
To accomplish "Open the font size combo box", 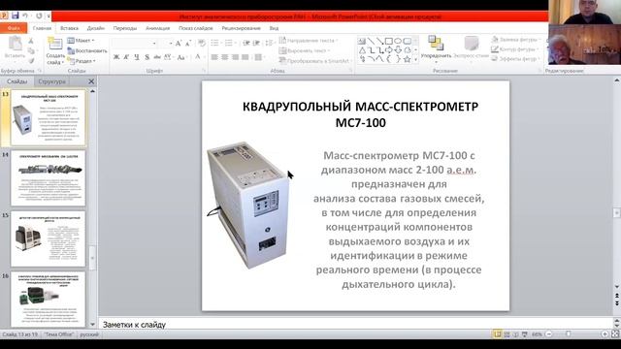I will [x=166, y=43].
